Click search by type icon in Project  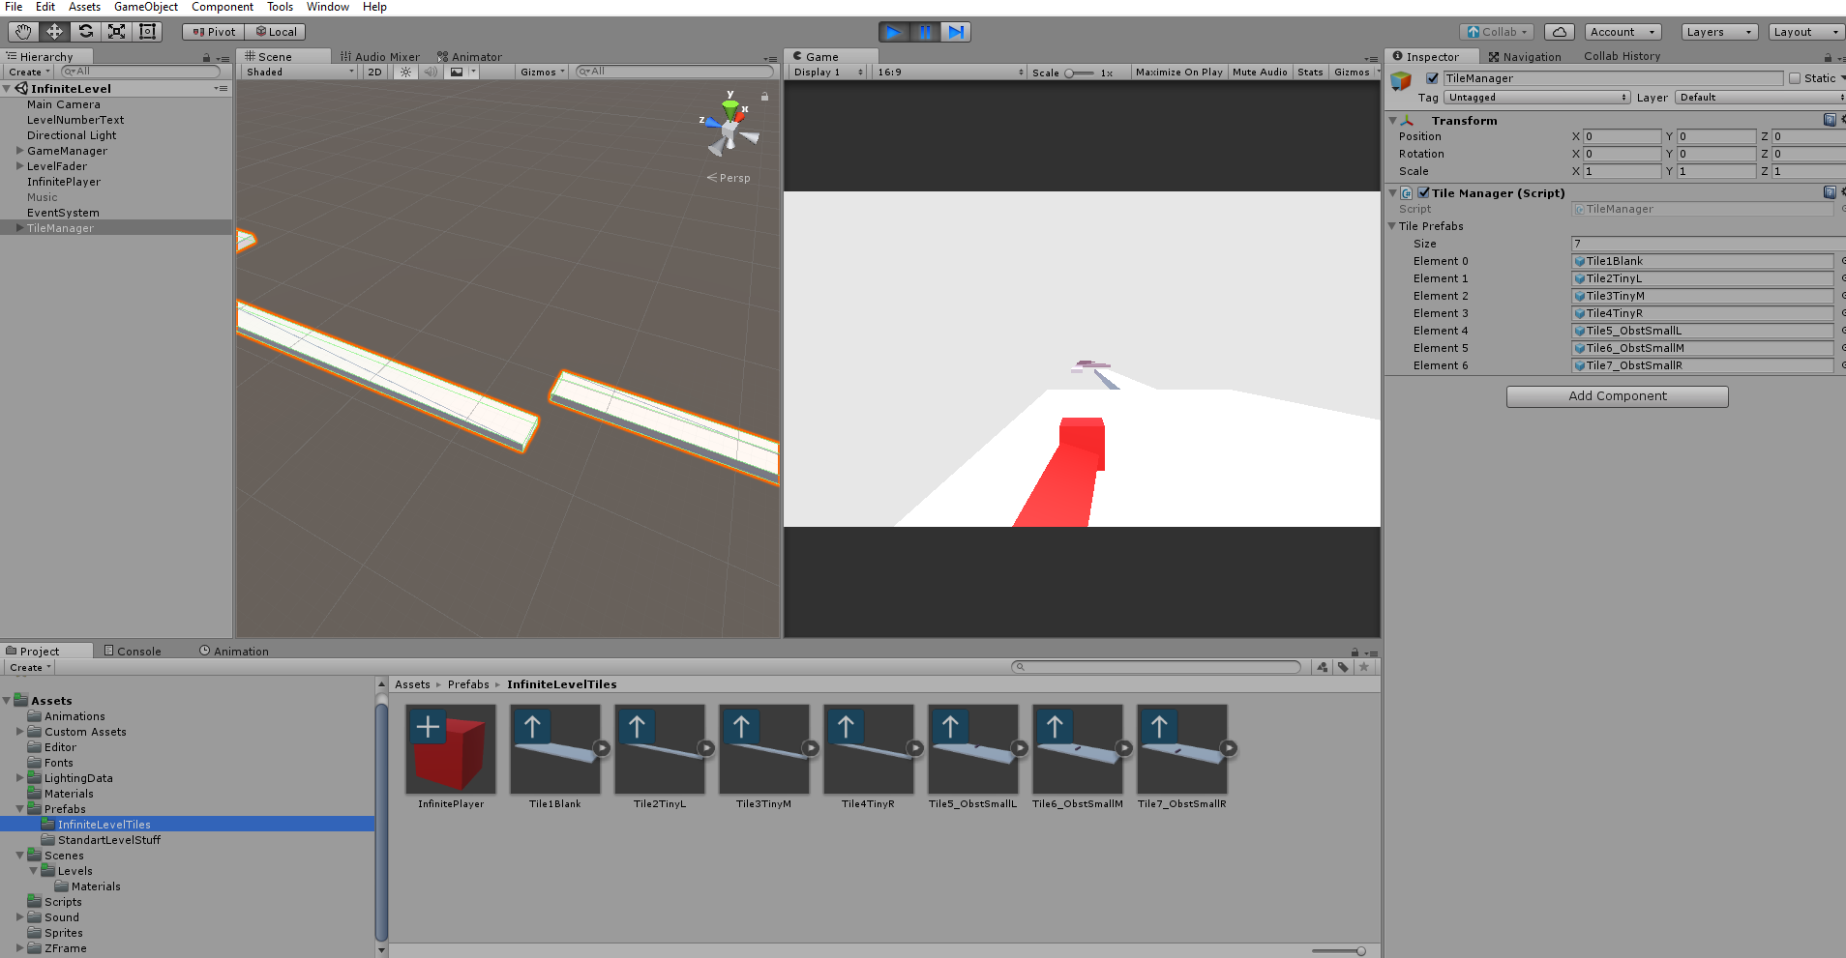click(1323, 667)
